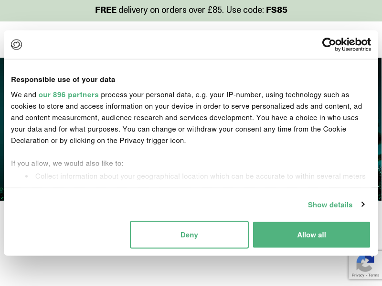Click the personal data consent paragraph

pos(187,118)
